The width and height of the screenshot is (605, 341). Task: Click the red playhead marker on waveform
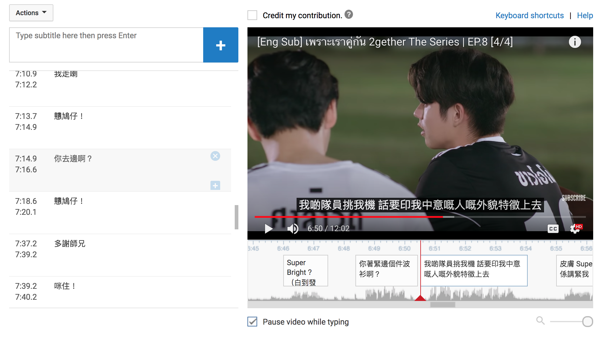(x=420, y=298)
